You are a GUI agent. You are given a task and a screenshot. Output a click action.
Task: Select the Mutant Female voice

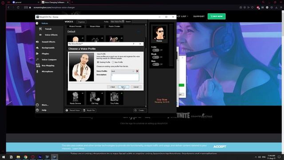75,26
